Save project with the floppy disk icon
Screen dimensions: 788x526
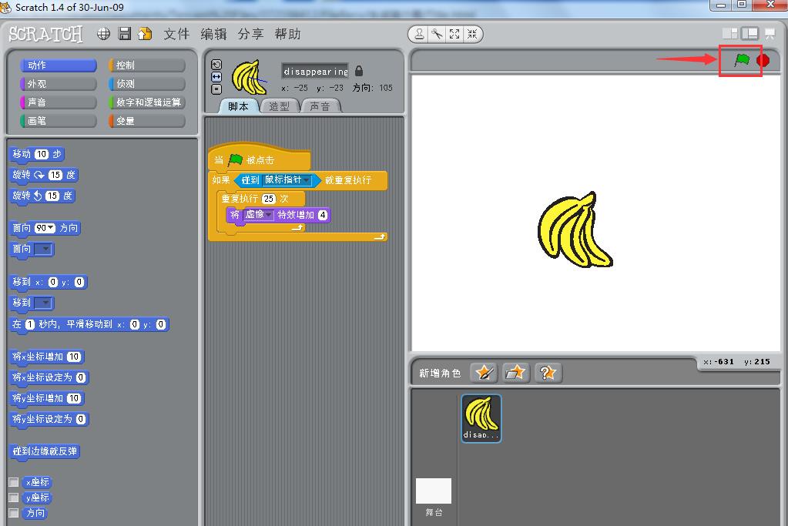coord(124,34)
